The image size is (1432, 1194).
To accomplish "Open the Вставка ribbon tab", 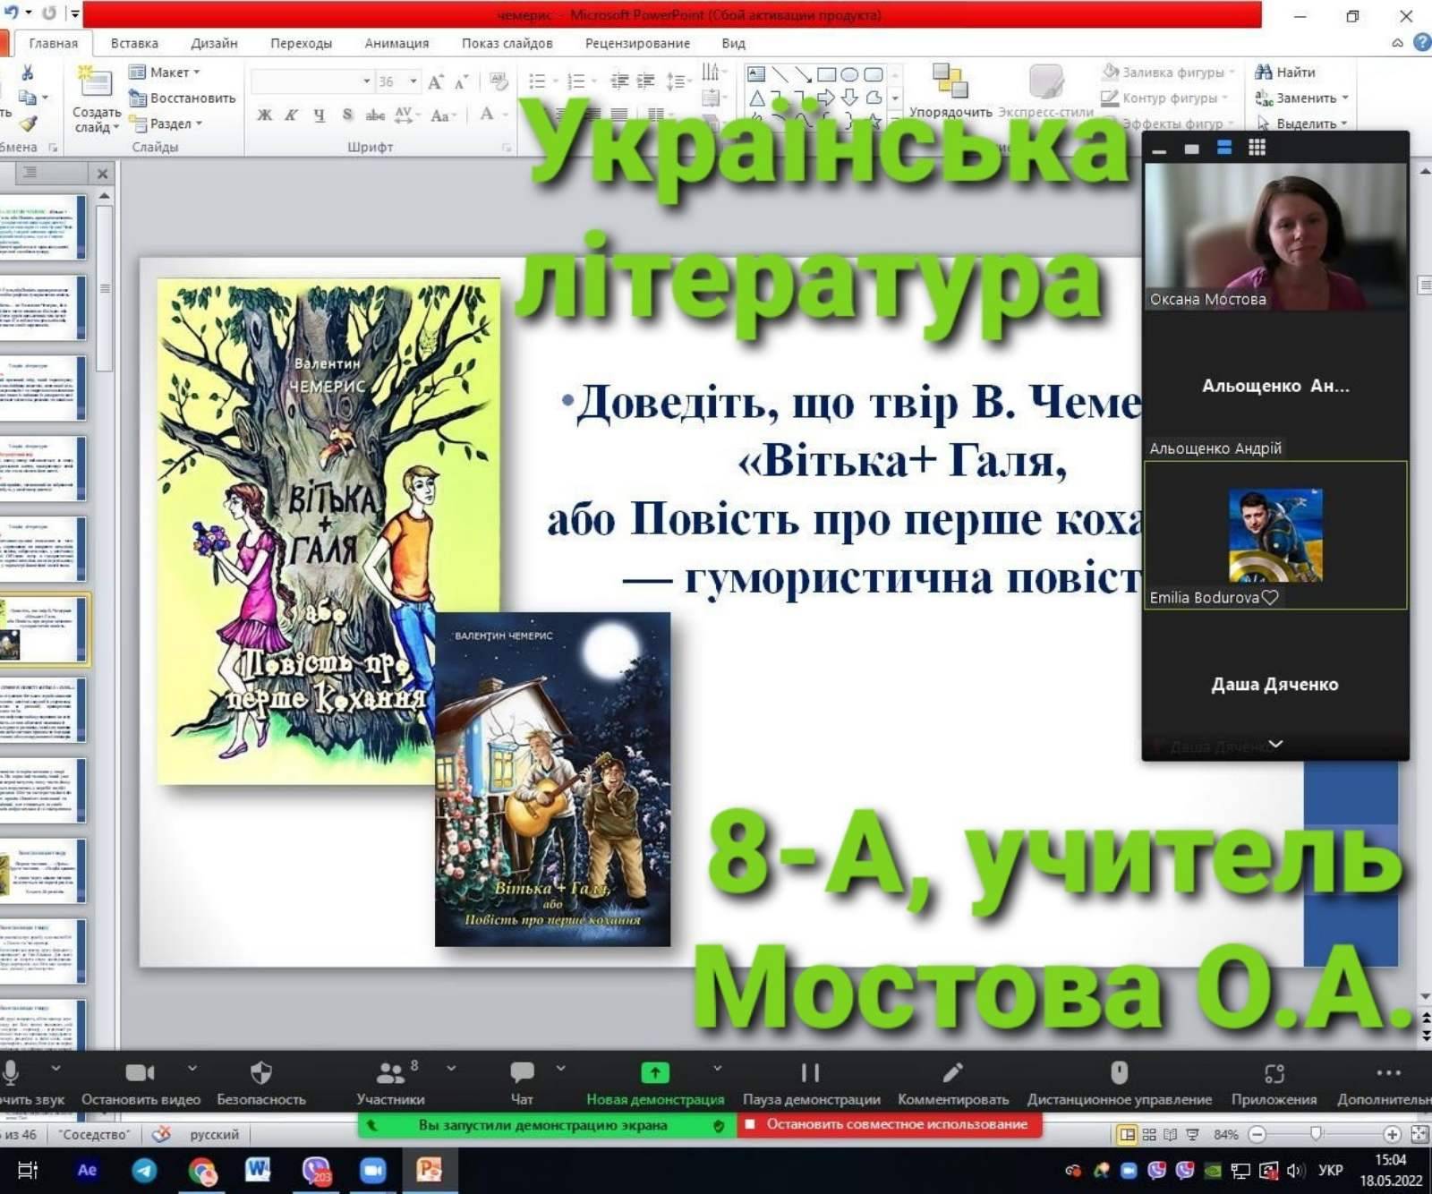I will click(134, 43).
